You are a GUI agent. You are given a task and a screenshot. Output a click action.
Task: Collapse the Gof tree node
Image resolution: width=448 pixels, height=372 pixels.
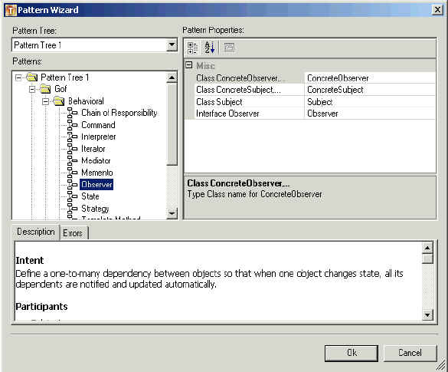pos(32,89)
